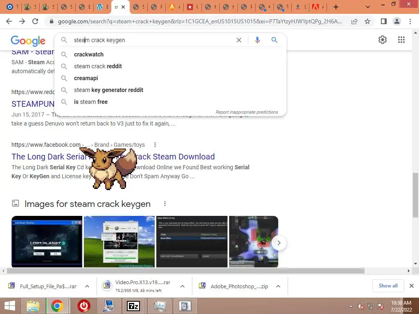Click 'Images for steam crack keygen' heading

[x=88, y=204]
